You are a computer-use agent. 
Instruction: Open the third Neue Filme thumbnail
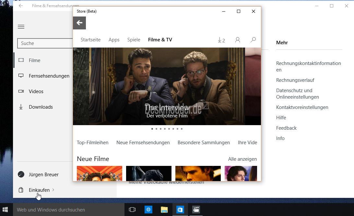[198, 173]
